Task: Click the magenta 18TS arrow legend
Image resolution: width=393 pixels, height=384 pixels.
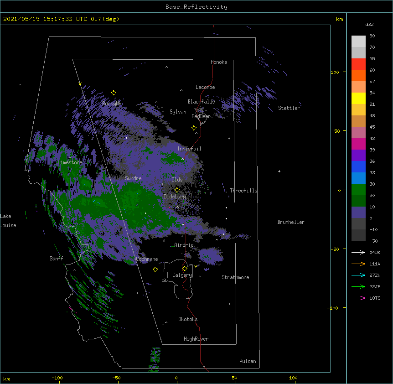Action: 358,298
